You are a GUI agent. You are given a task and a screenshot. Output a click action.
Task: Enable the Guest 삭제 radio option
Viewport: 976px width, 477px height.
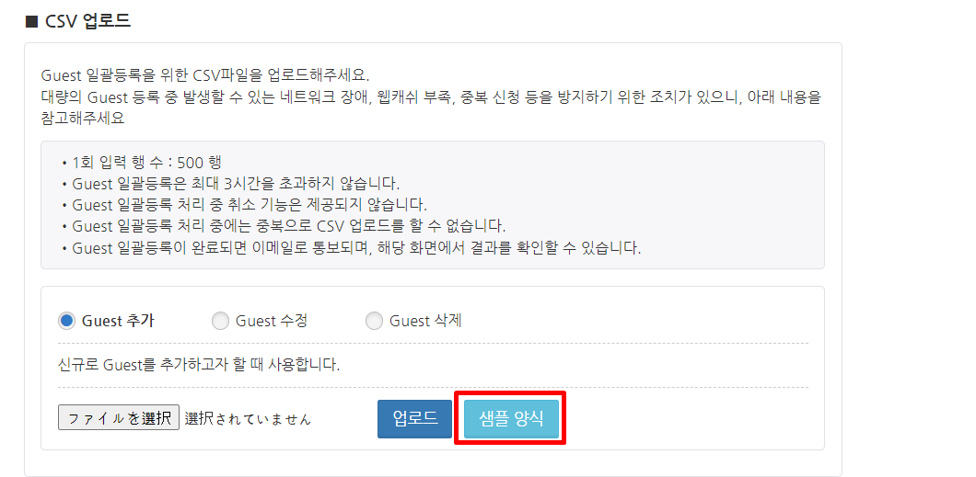coord(374,321)
